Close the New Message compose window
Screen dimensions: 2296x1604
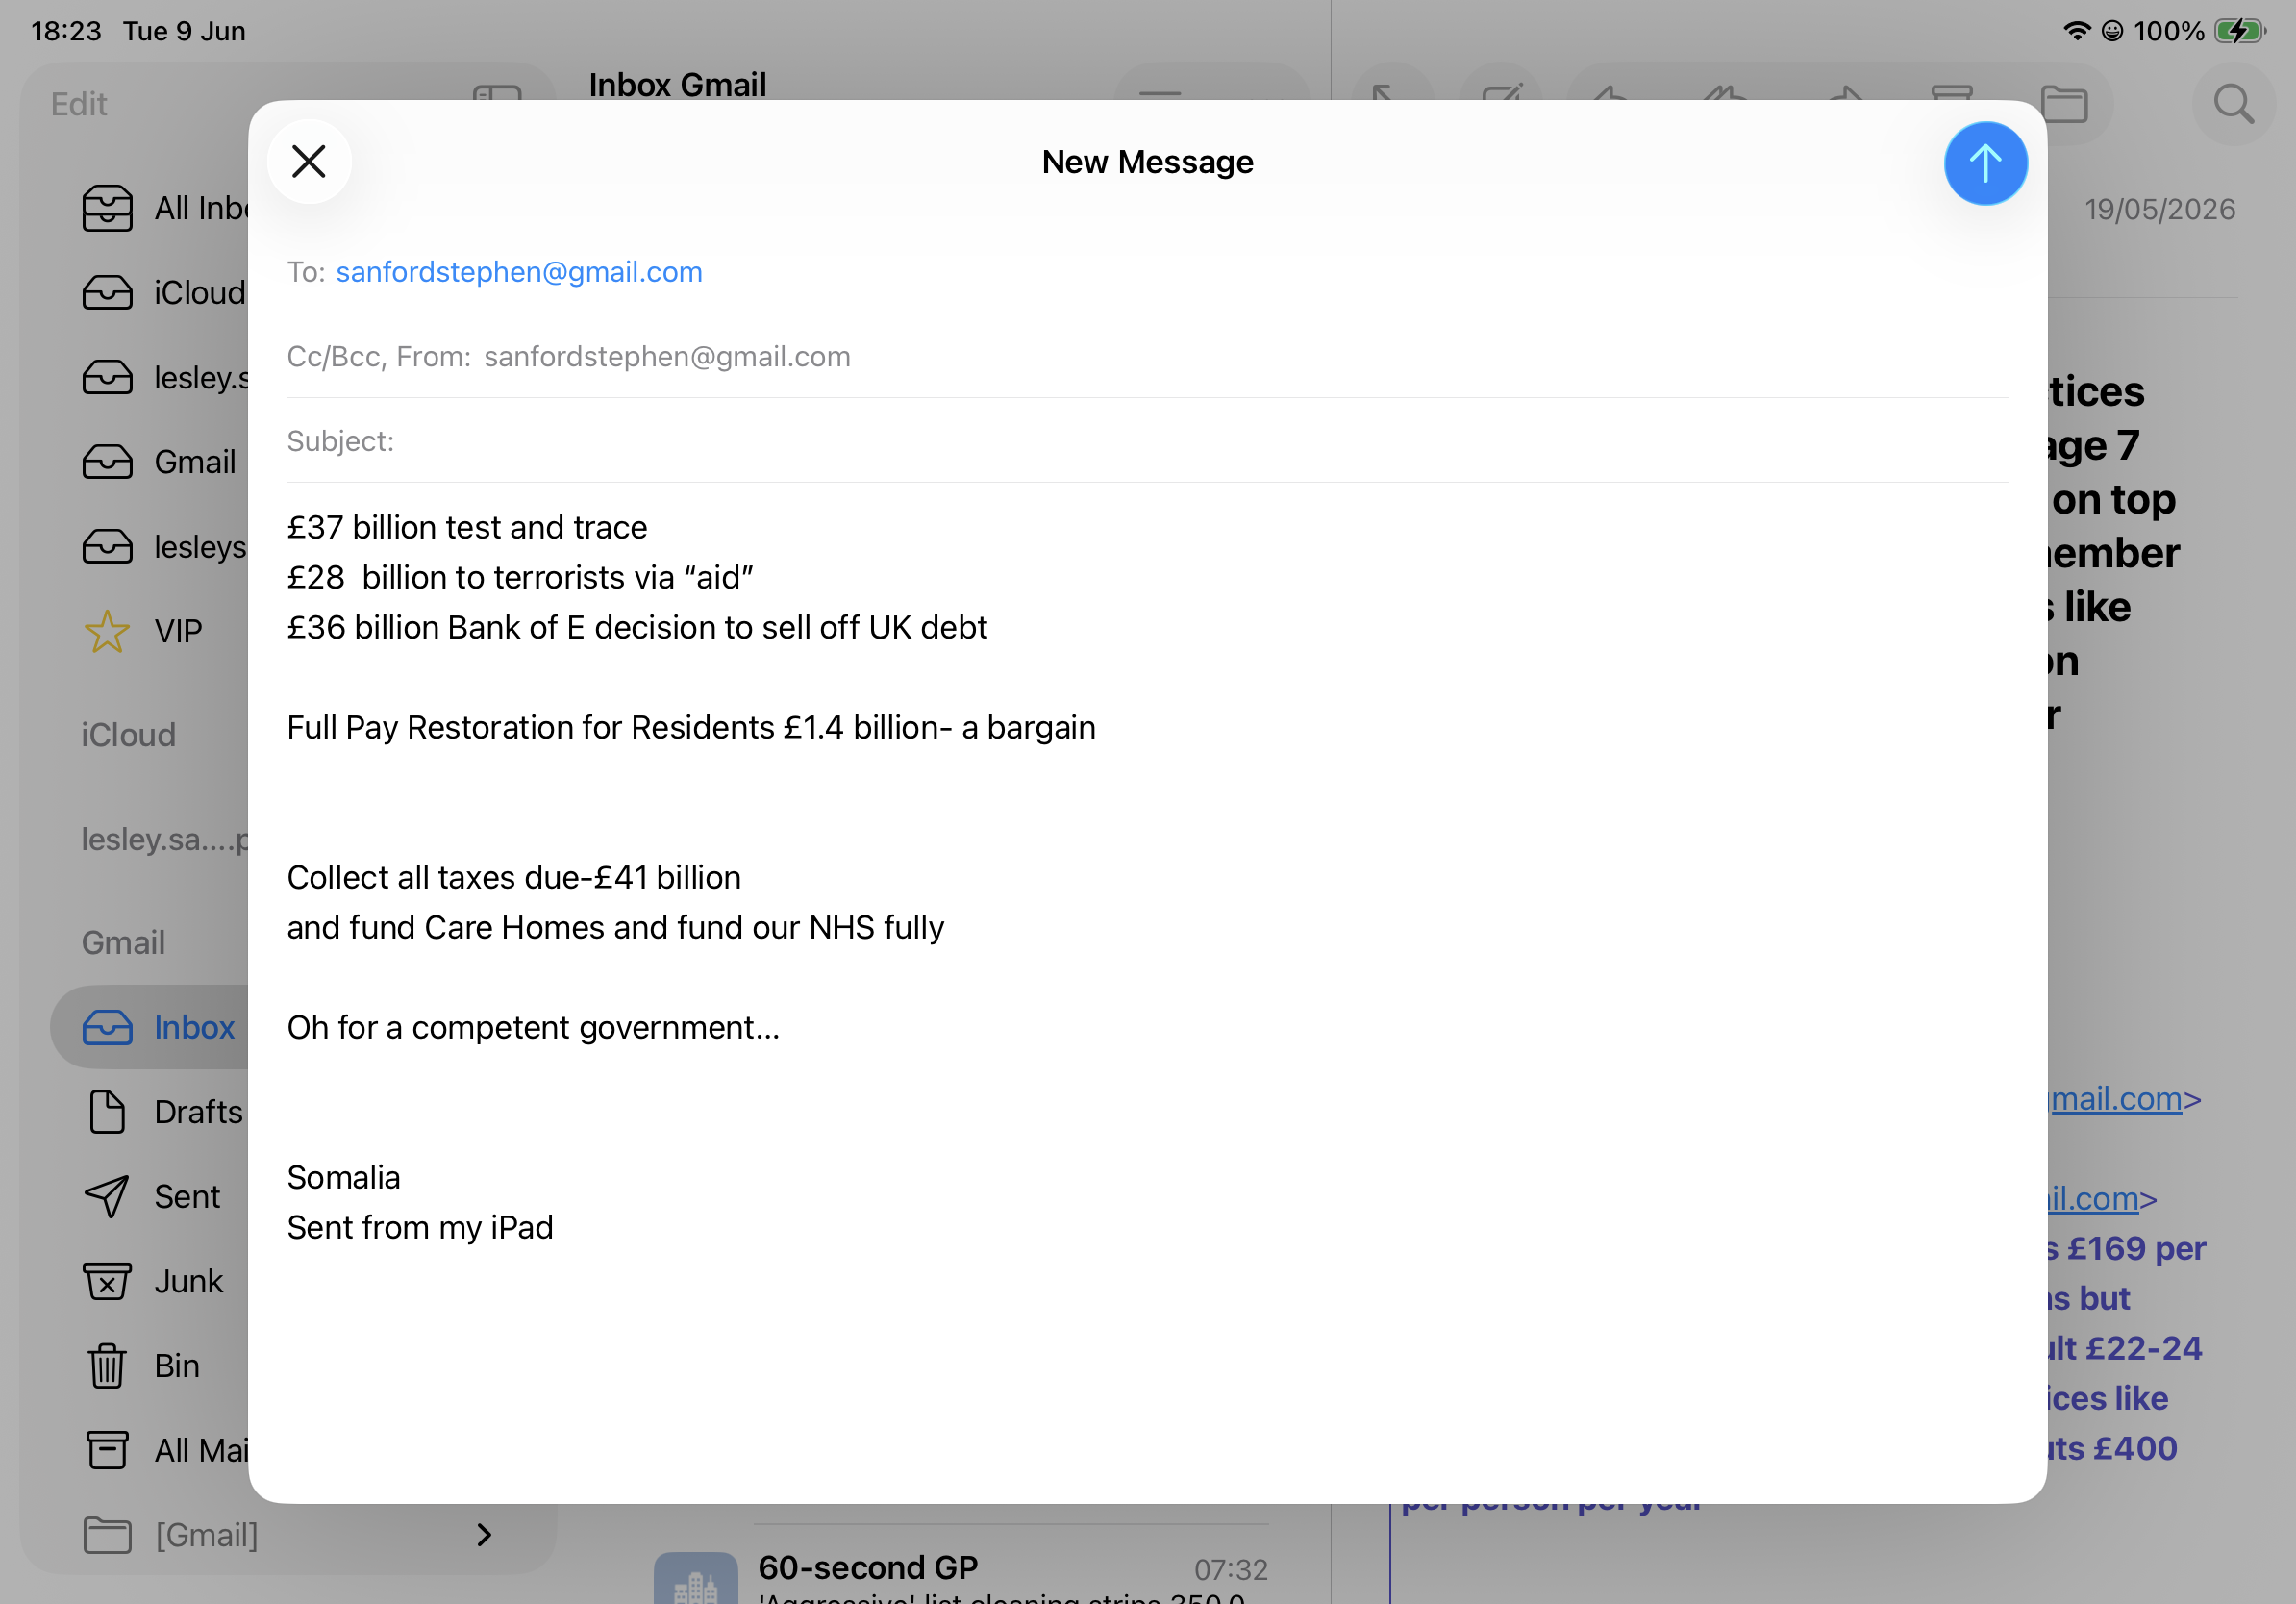point(309,161)
